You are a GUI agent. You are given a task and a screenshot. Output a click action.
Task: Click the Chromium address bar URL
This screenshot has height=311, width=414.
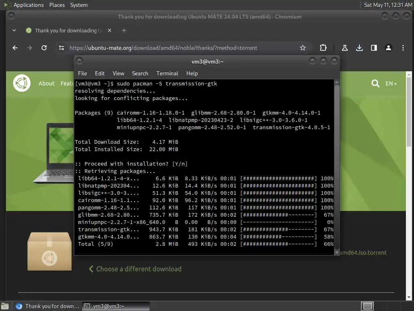tap(163, 48)
